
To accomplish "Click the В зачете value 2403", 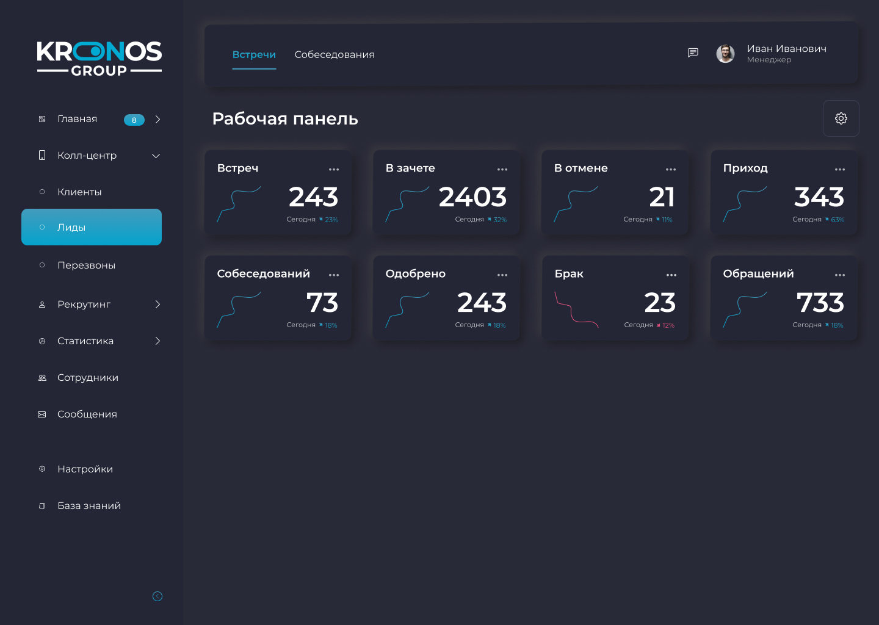I will [x=472, y=197].
